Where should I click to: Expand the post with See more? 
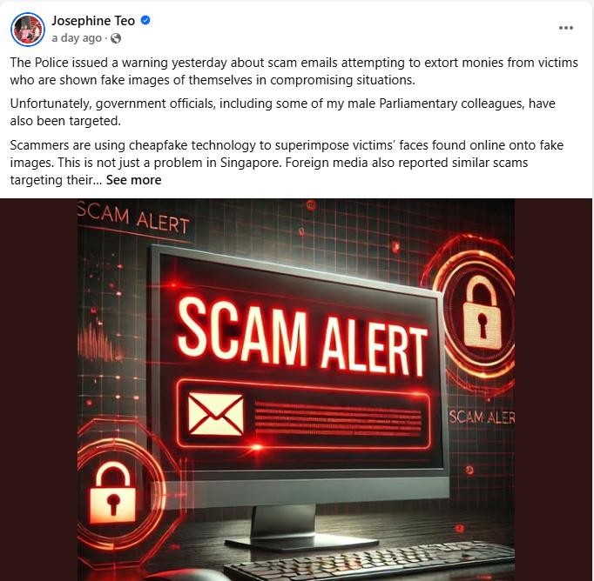coord(134,180)
